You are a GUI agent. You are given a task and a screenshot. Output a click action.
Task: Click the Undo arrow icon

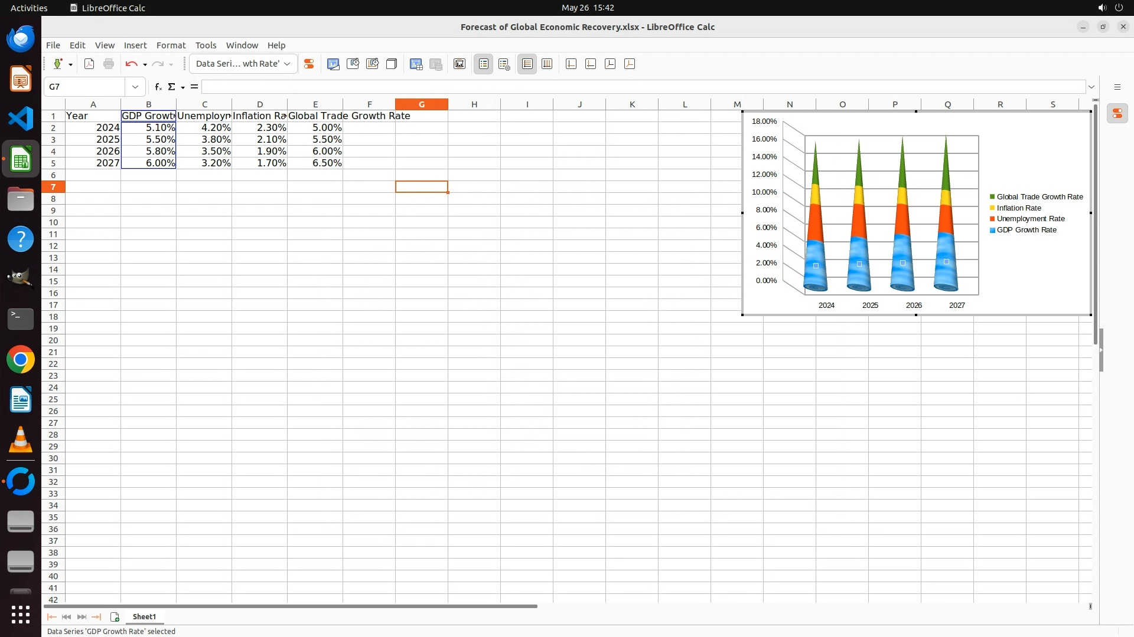point(131,64)
